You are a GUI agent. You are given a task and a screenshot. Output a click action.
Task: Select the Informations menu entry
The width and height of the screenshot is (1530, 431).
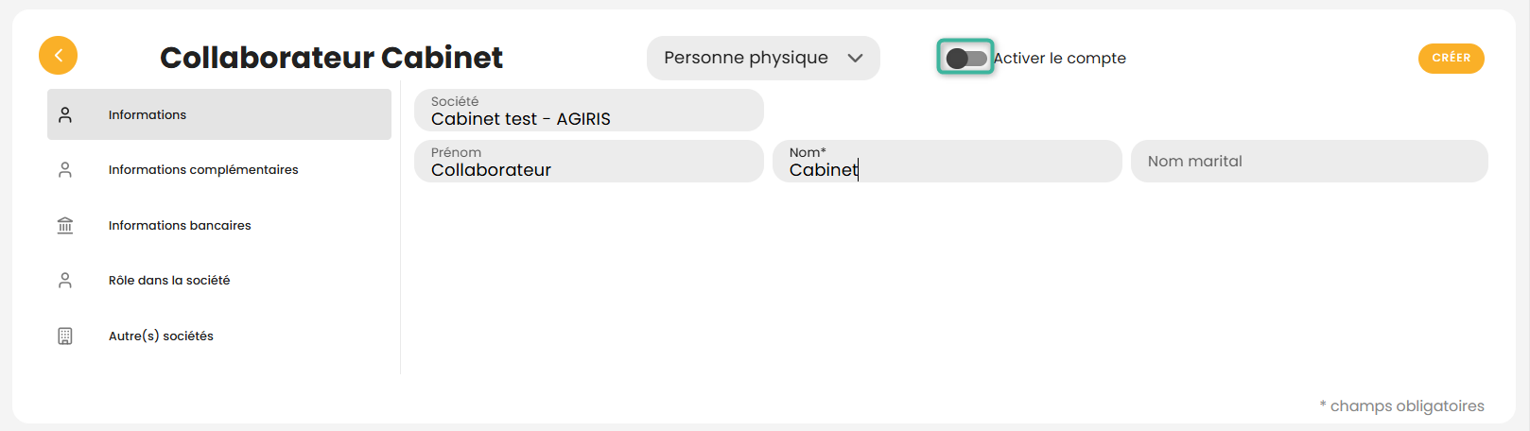[148, 114]
